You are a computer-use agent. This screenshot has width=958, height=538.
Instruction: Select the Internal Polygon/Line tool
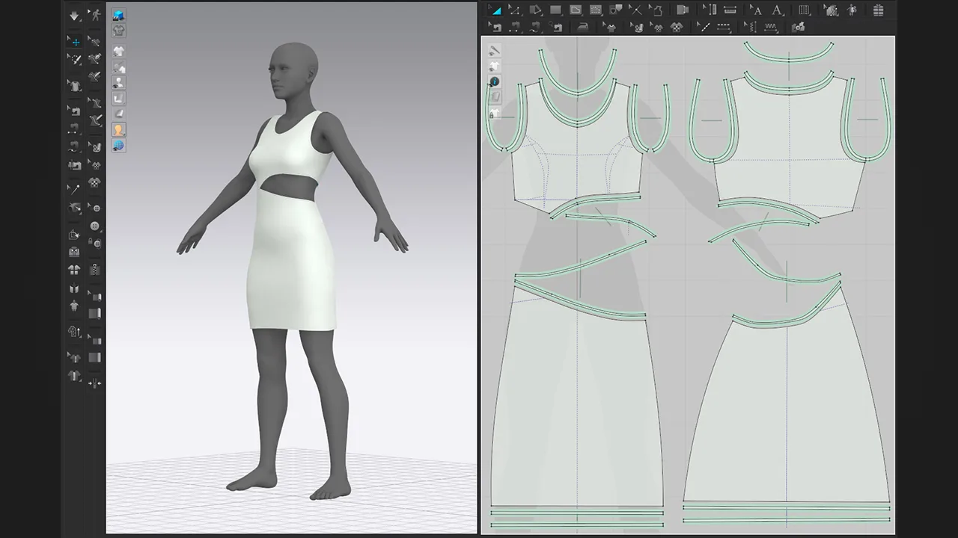(576, 10)
